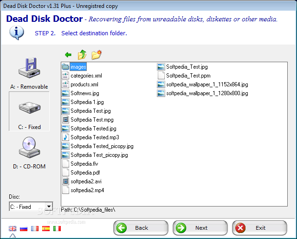297x239 pixels.
Task: Select Softpedia.flv in the list
Action: click(84, 164)
